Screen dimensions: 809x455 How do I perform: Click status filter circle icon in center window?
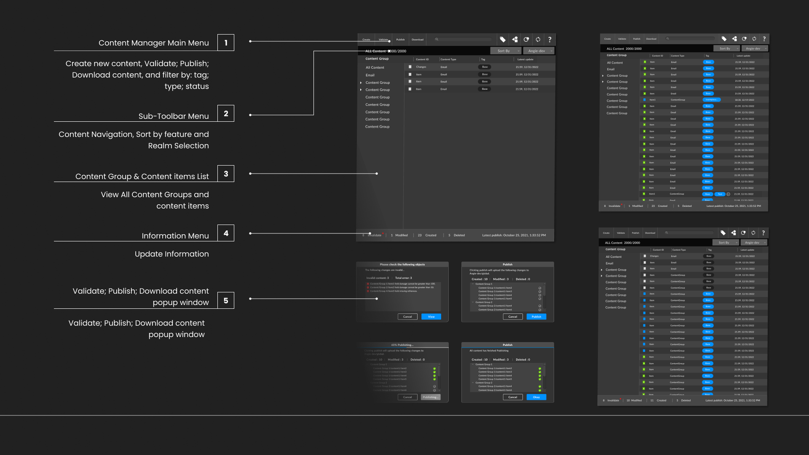526,40
